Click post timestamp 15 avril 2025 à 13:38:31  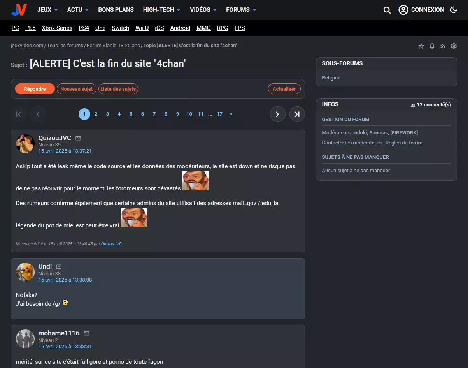pos(65,347)
